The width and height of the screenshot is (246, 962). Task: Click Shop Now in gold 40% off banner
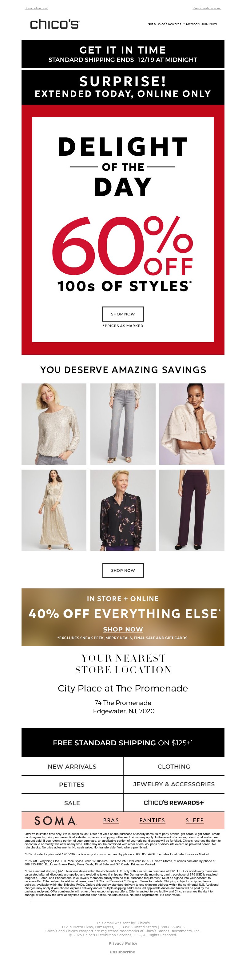click(x=123, y=629)
